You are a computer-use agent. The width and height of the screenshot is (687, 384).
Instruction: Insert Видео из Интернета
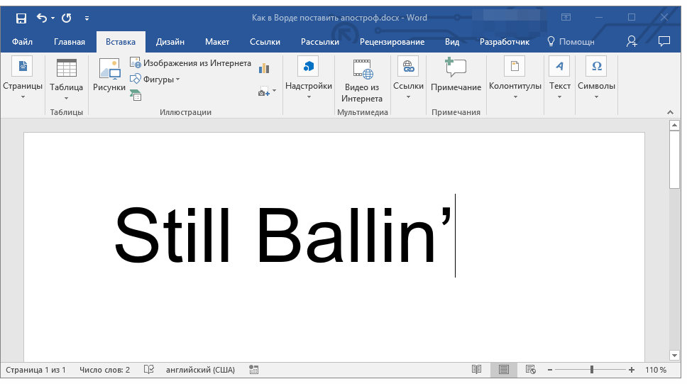coord(361,80)
